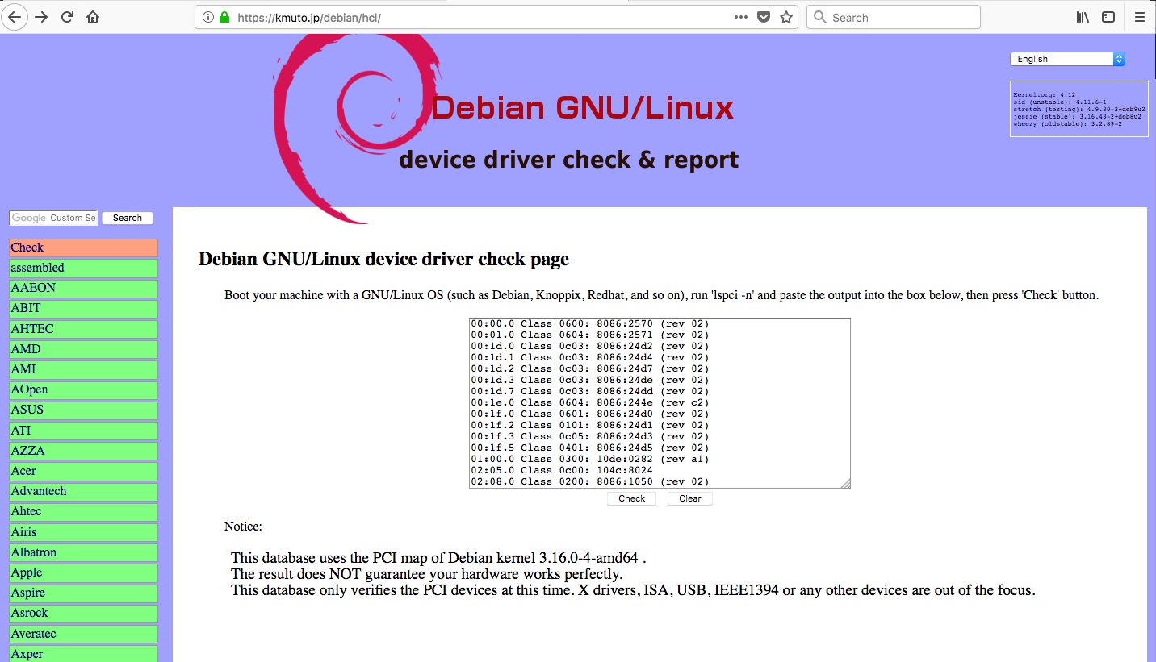Bookmark this page with the star
The width and height of the screenshot is (1156, 662).
click(x=786, y=17)
